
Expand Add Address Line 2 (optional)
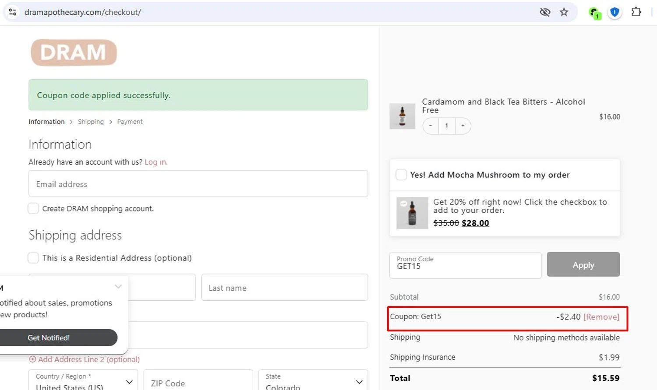[85, 359]
